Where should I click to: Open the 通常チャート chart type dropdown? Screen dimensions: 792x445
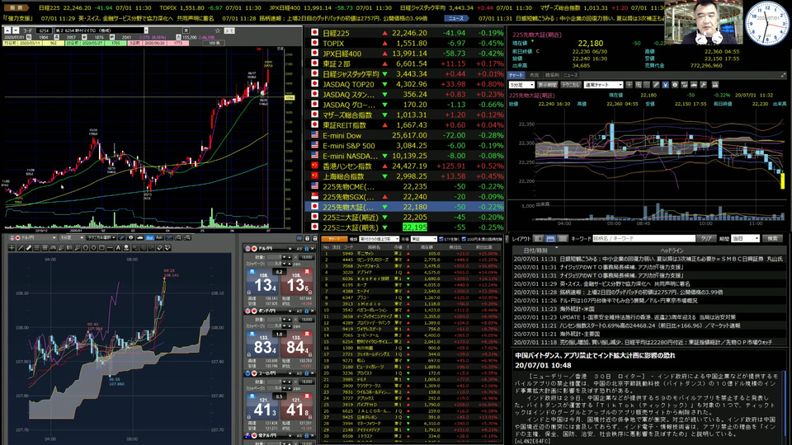point(603,85)
